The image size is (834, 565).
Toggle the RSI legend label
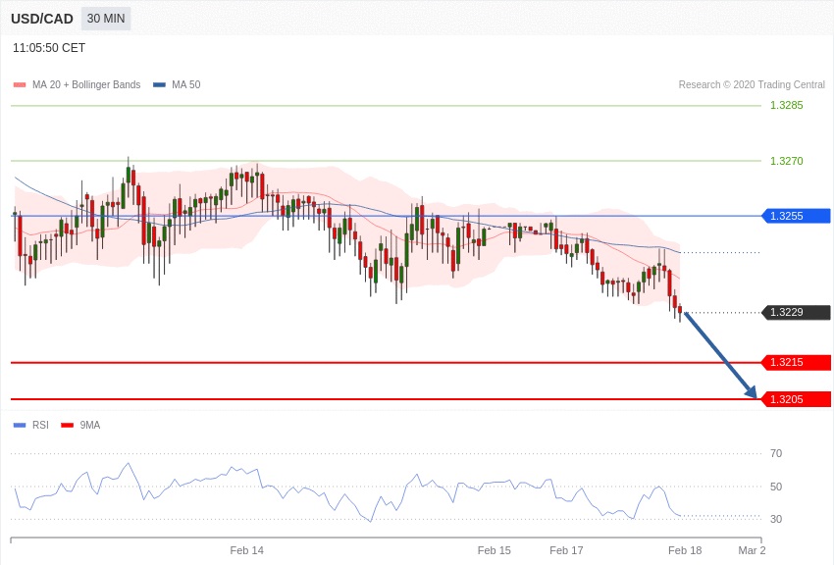(x=40, y=425)
